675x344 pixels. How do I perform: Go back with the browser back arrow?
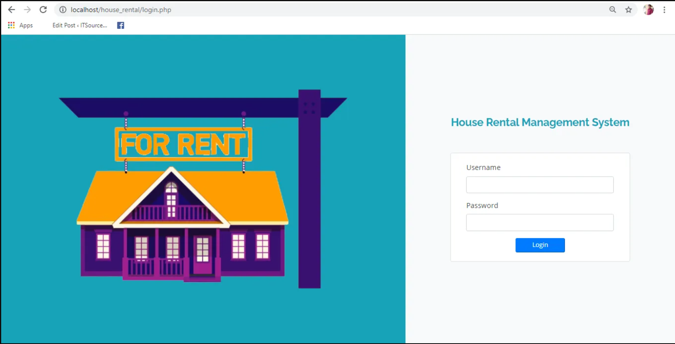click(x=11, y=10)
